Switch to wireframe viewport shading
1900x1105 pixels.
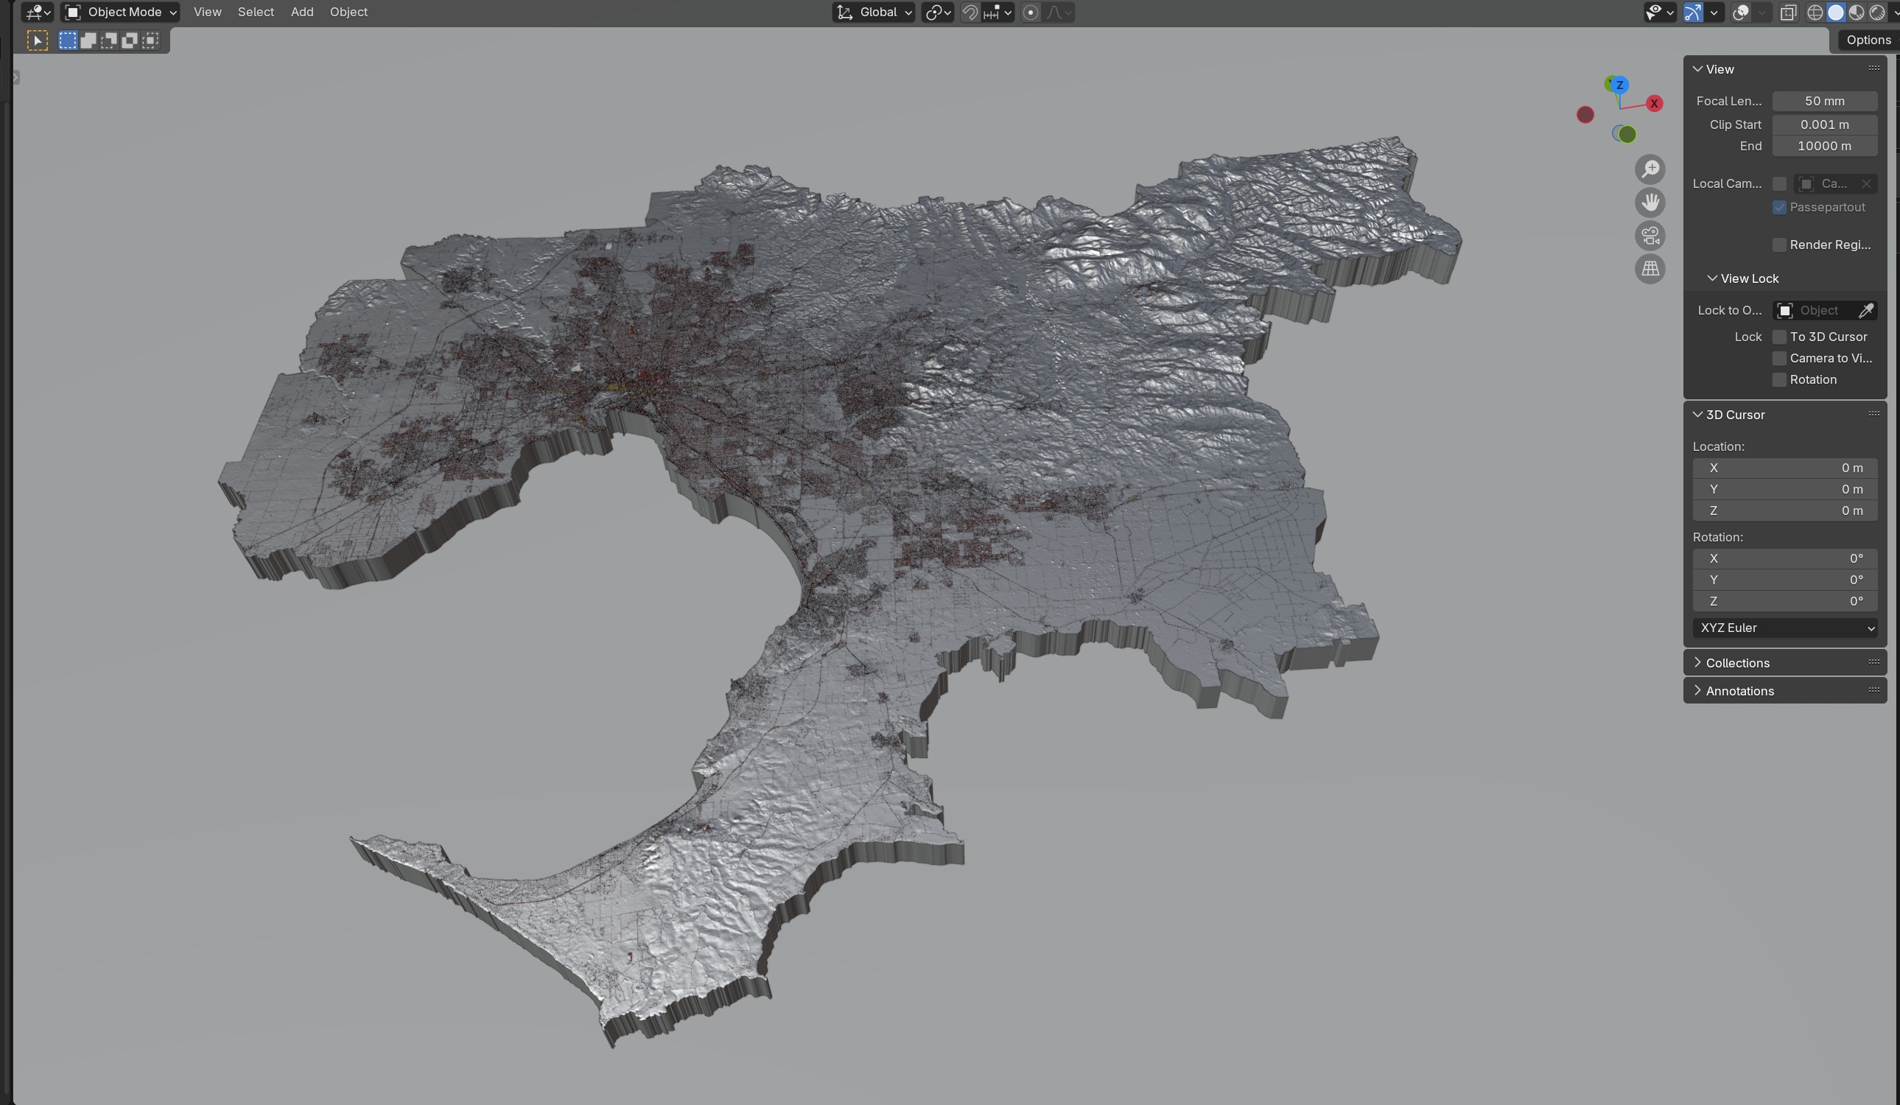(1815, 12)
